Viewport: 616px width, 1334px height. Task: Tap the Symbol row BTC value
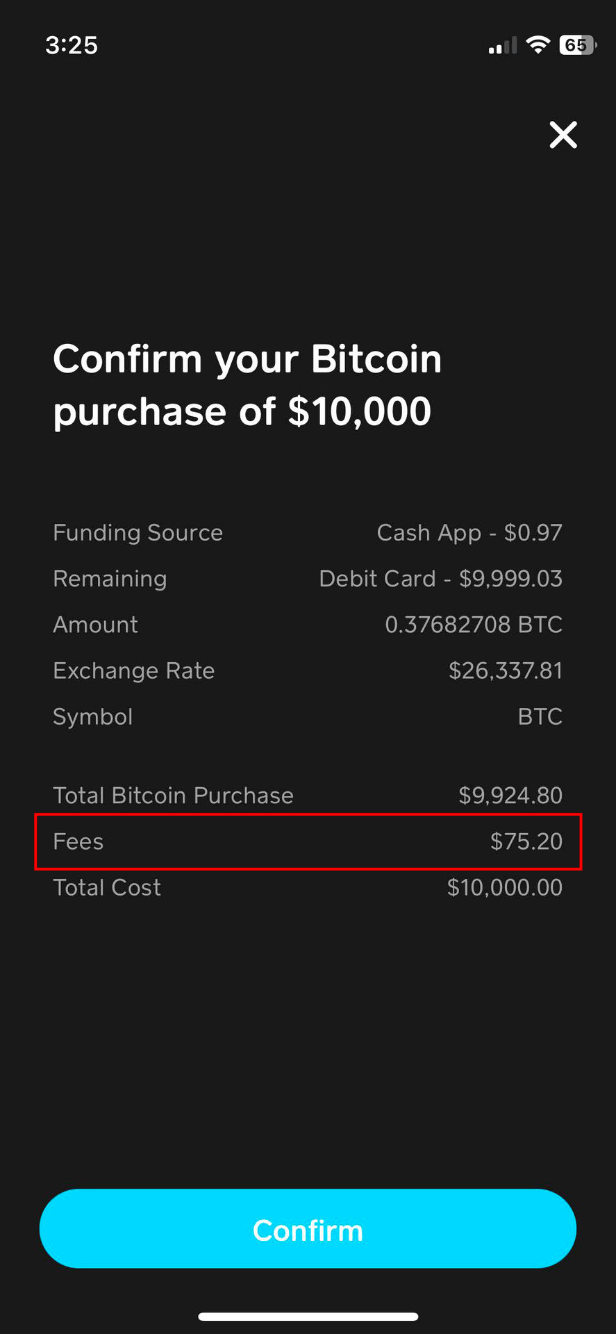tap(540, 717)
